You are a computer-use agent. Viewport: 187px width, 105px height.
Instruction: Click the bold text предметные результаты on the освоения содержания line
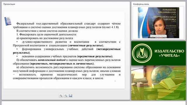click(95, 56)
